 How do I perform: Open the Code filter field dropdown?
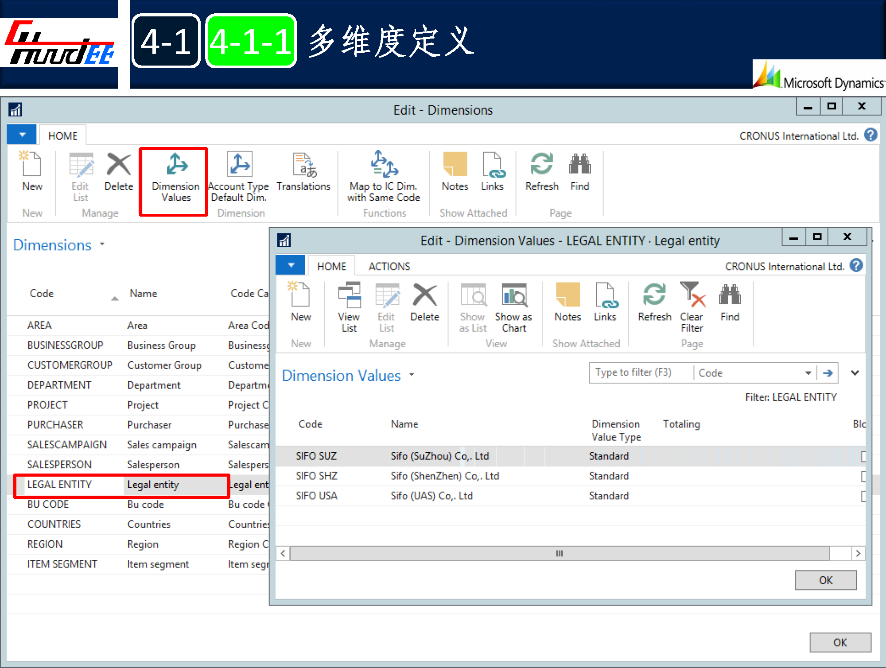pos(808,373)
